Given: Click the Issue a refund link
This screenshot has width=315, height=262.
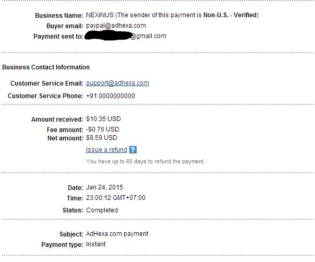Looking at the screenshot, I should pyautogui.click(x=106, y=150).
